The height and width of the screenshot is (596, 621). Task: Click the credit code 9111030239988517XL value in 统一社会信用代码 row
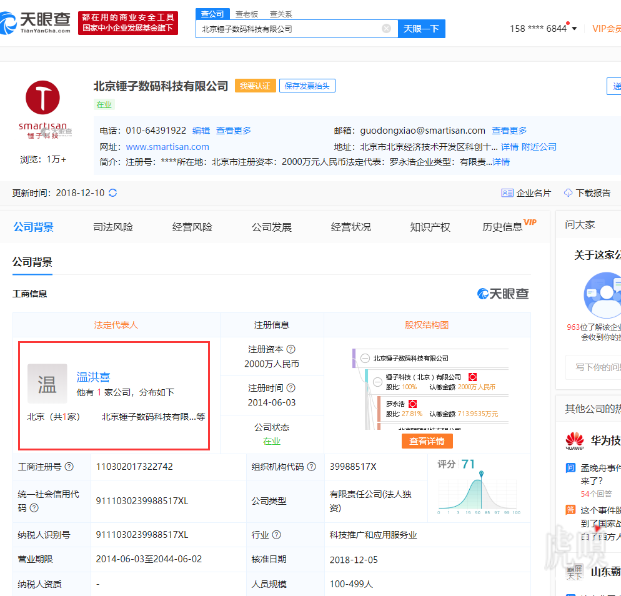tap(142, 501)
